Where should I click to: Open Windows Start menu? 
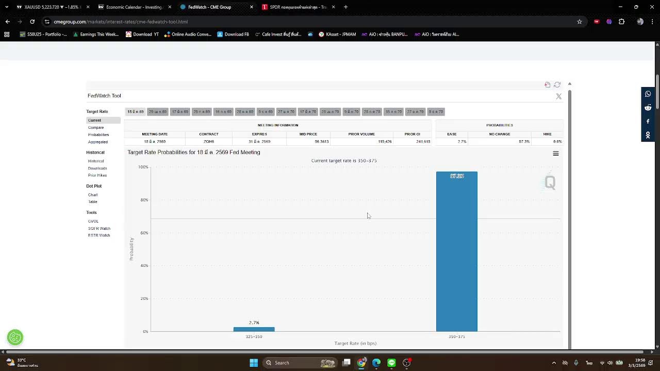click(x=254, y=363)
